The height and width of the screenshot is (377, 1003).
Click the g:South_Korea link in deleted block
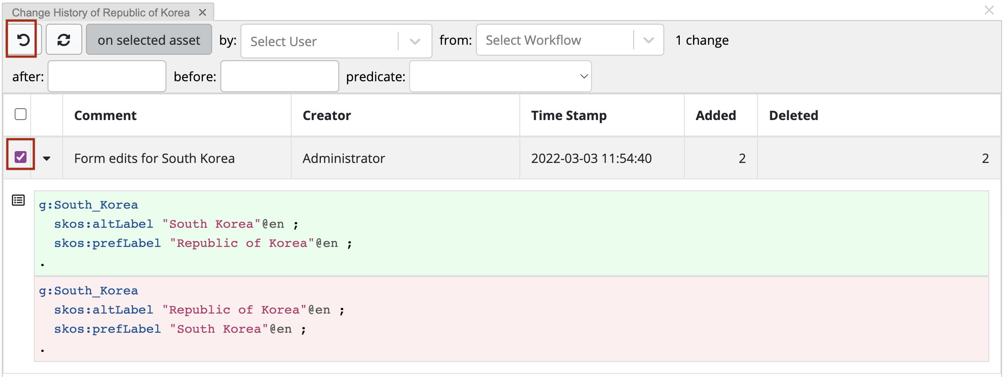pos(88,291)
